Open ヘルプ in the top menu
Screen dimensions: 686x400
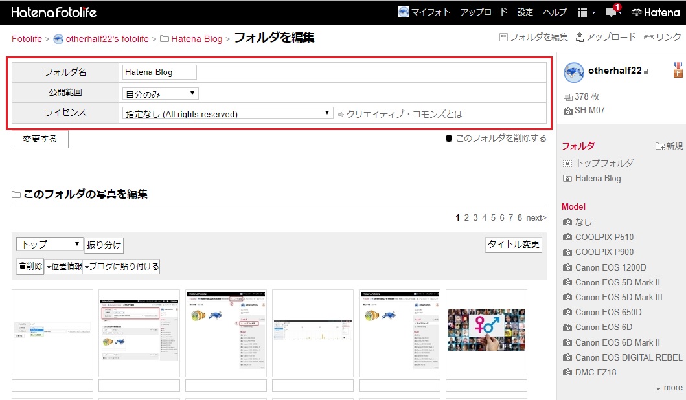pyautogui.click(x=555, y=12)
